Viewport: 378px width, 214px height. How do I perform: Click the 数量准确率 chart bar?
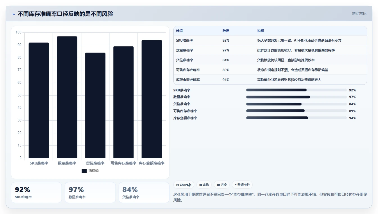point(67,97)
